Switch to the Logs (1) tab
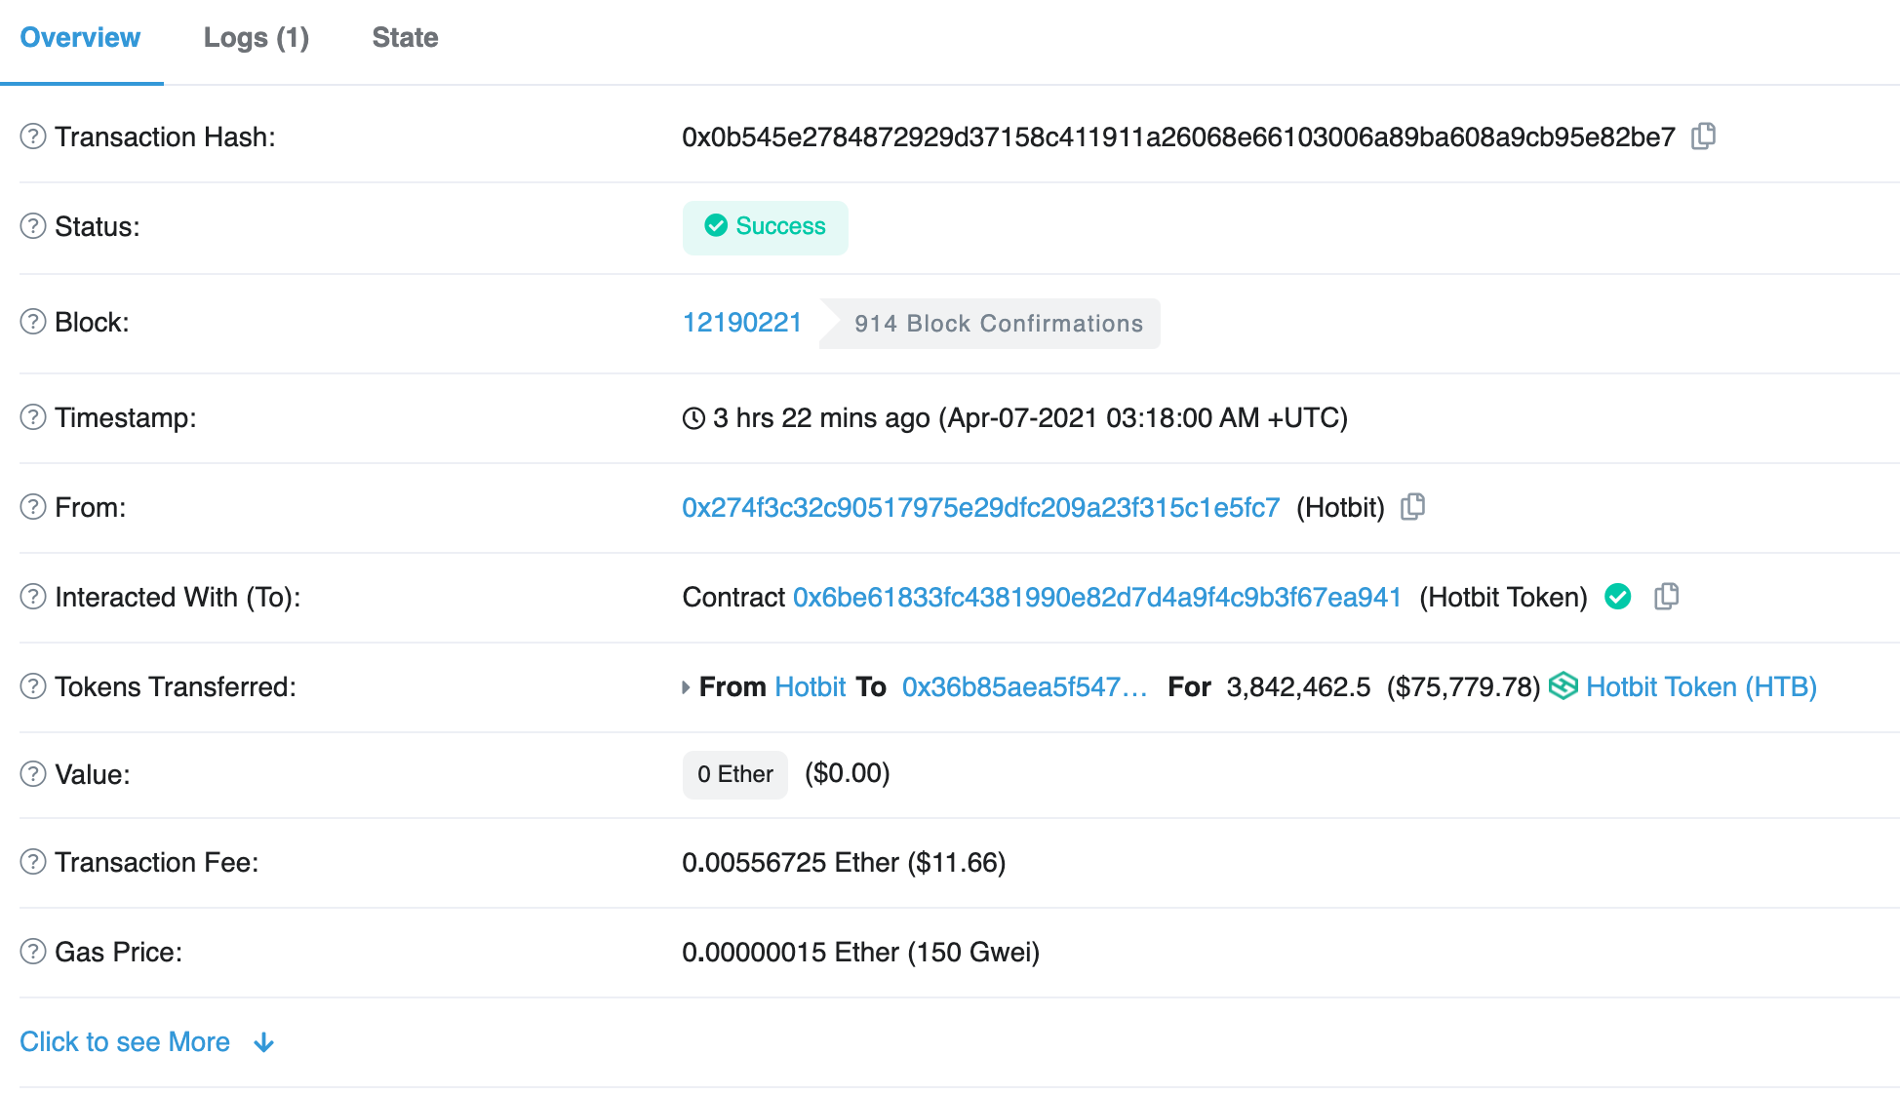Image resolution: width=1900 pixels, height=1094 pixels. [x=256, y=37]
